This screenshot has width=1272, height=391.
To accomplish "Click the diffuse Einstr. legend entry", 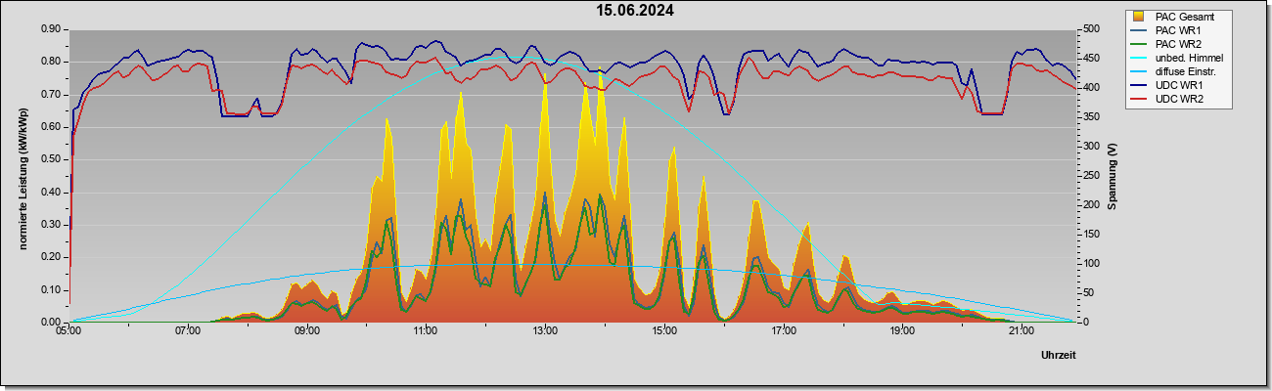I will (1182, 71).
